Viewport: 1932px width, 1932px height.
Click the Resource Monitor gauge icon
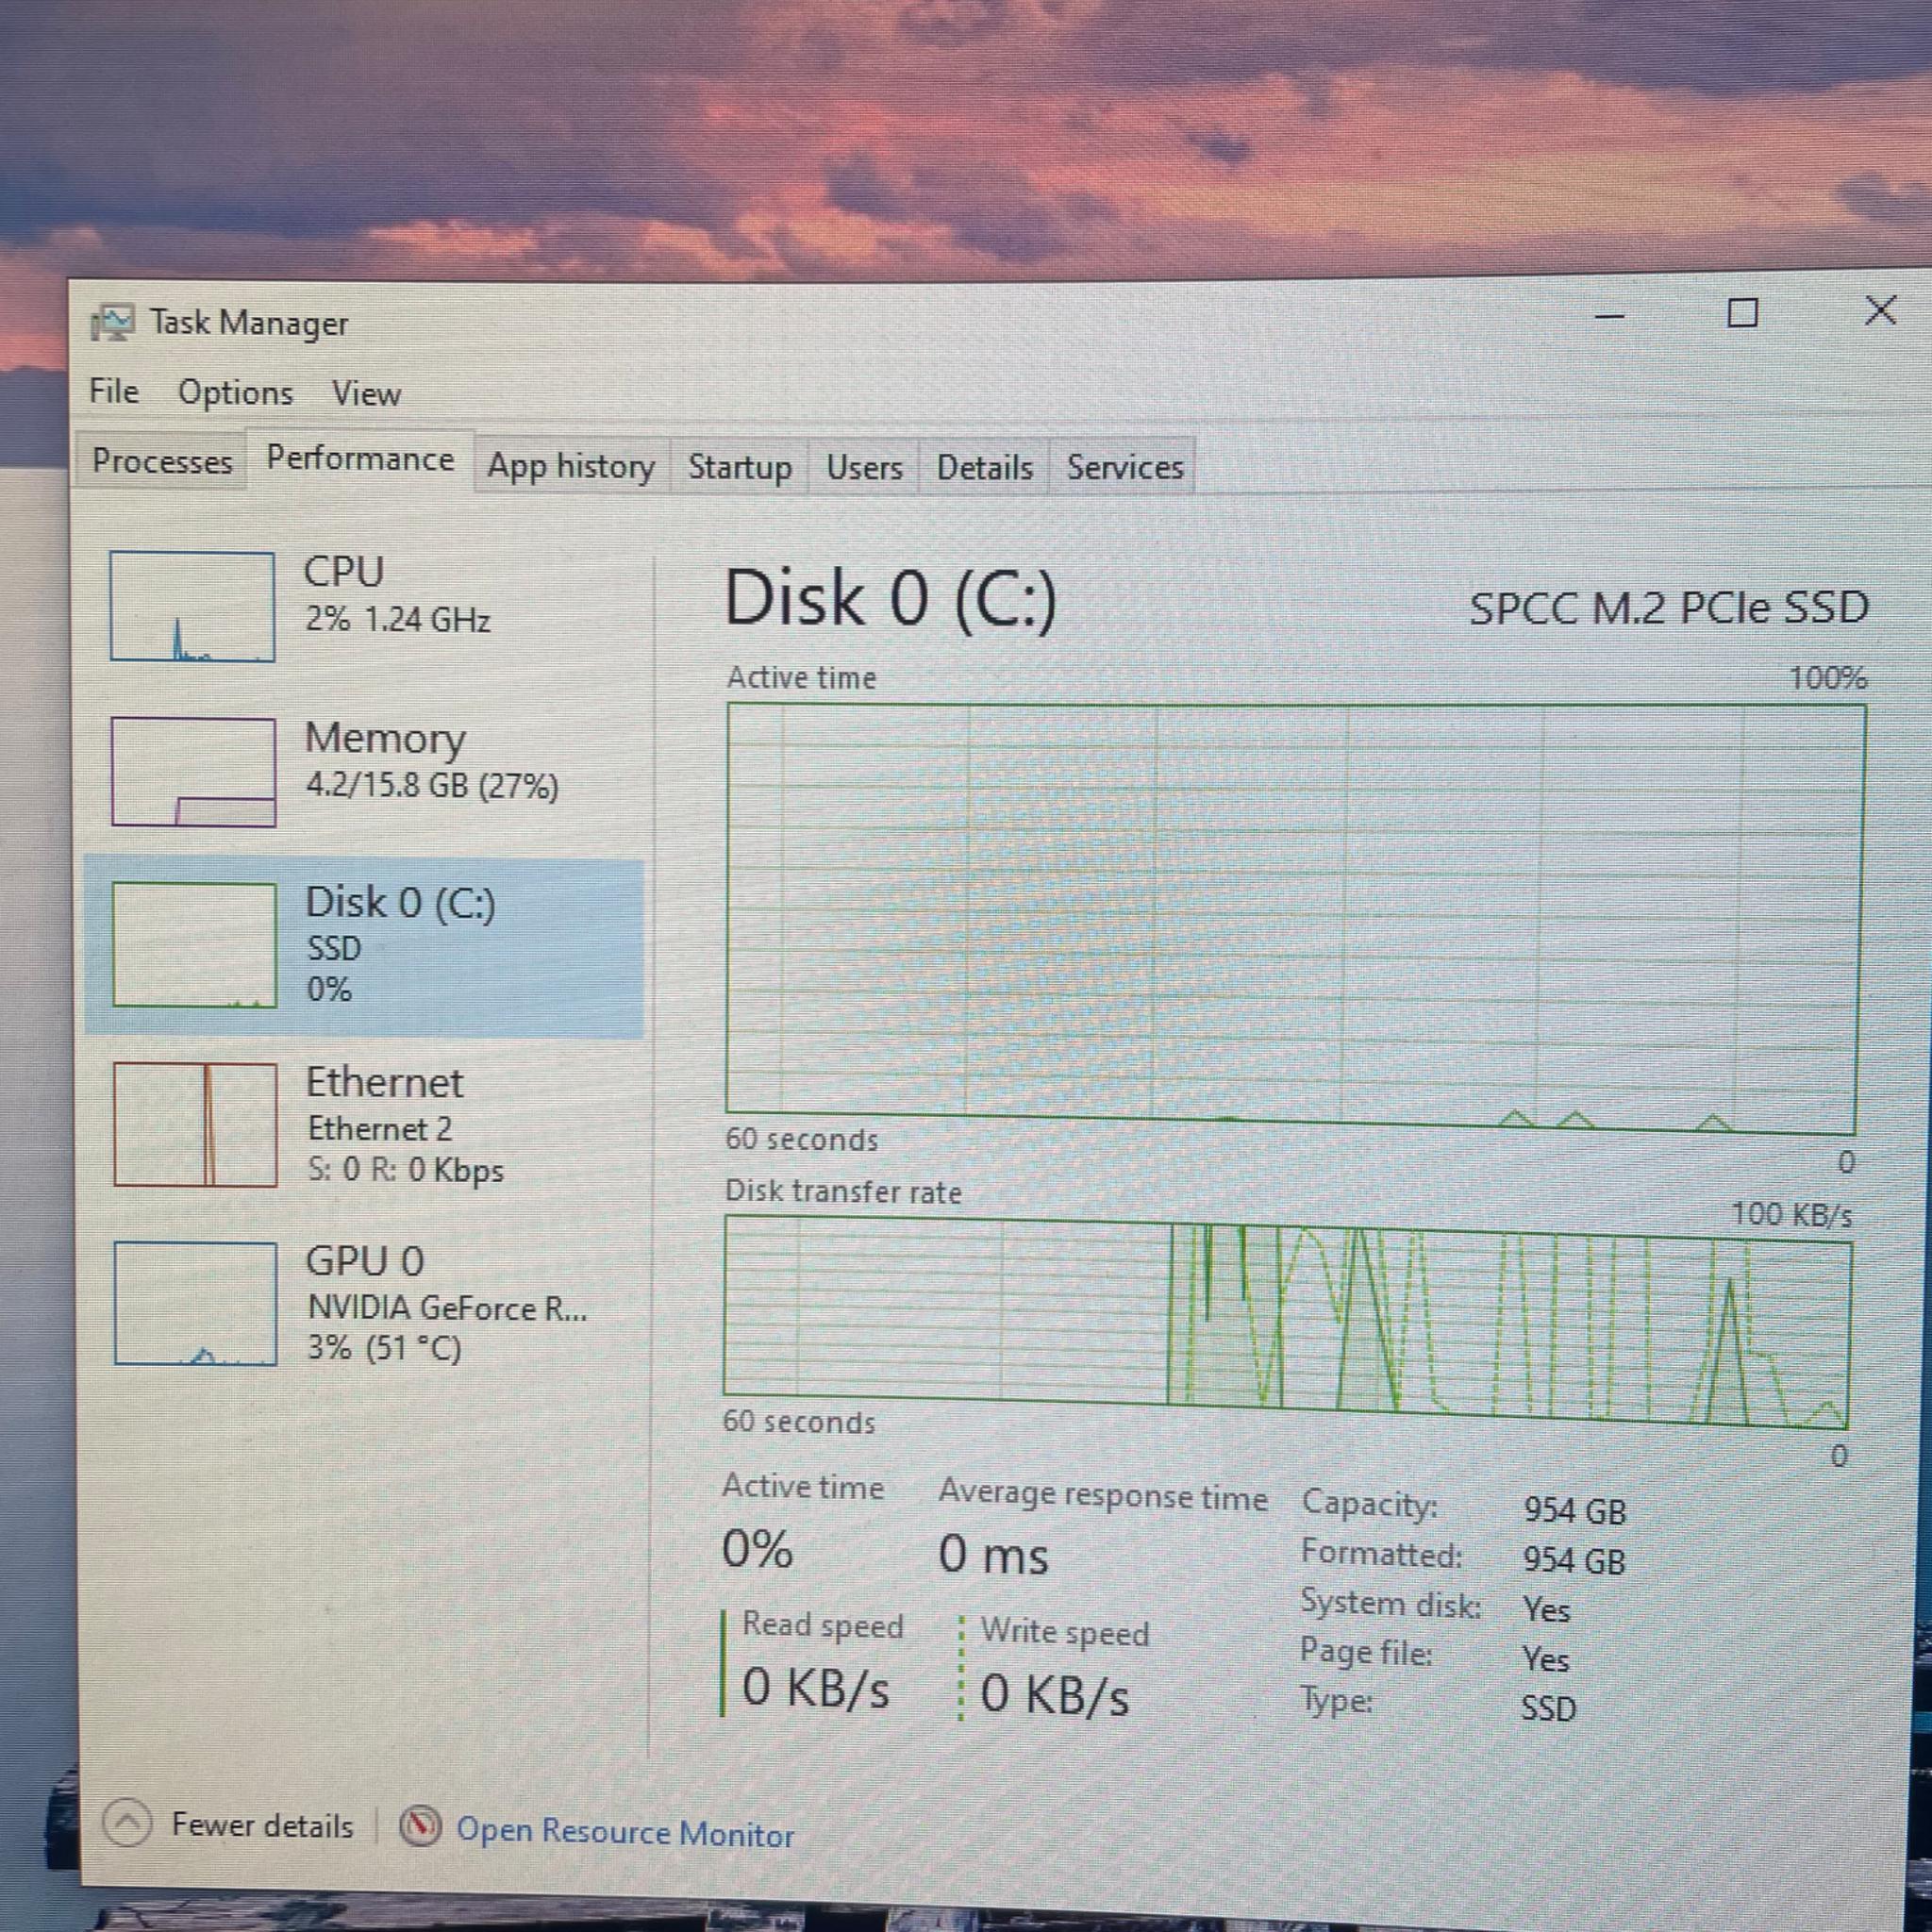[x=420, y=1827]
